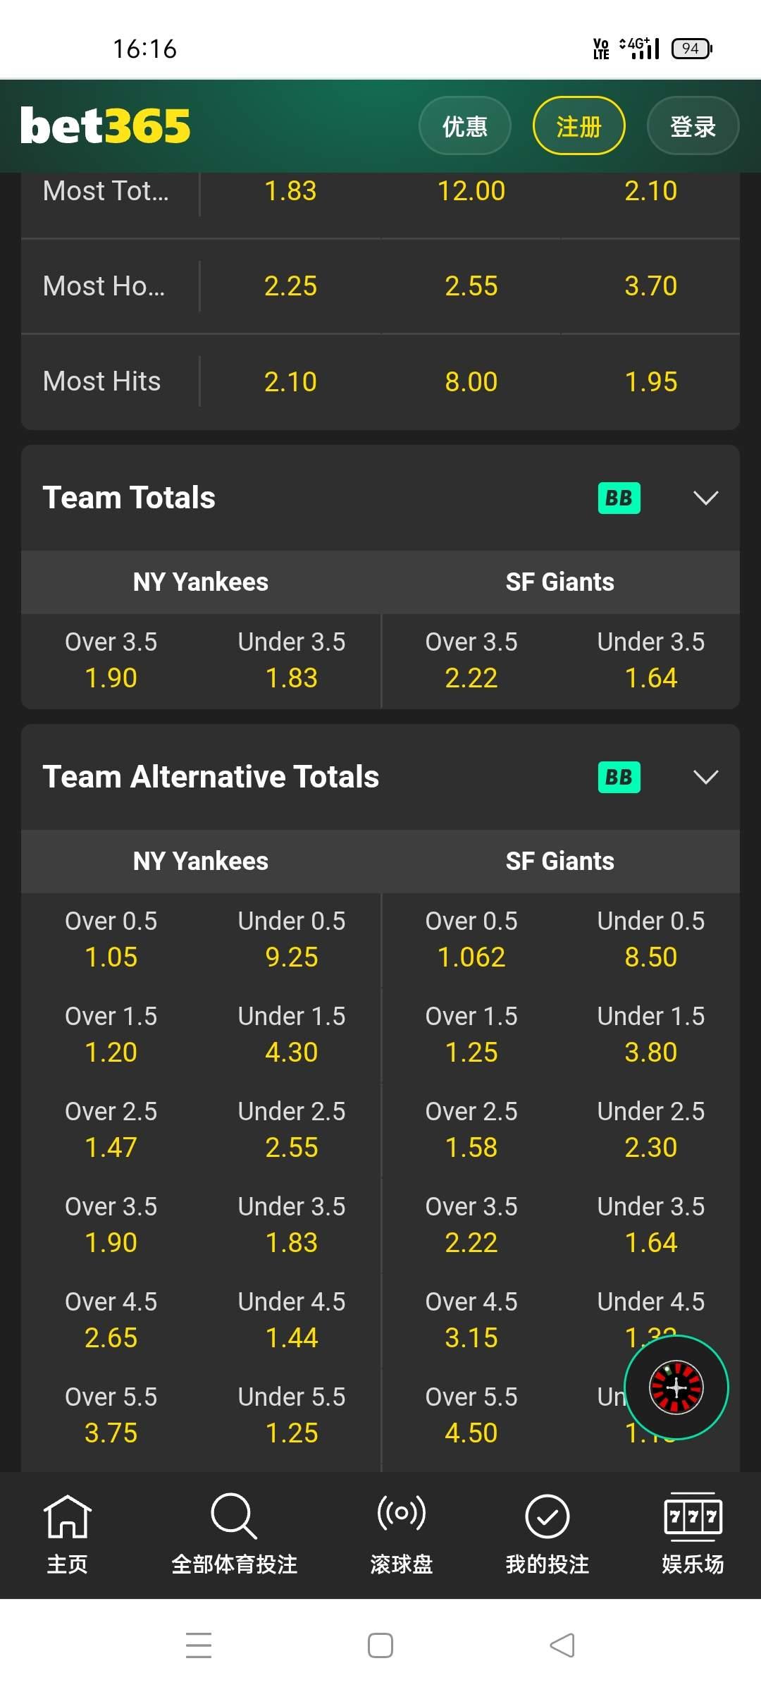Open the floating roulette casino icon
The height and width of the screenshot is (1692, 761).
[x=676, y=1387]
